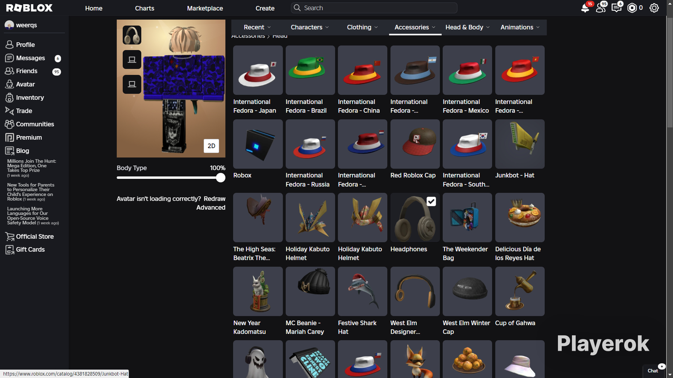Open the blog post about The Hunt: Mega Edition

[32, 168]
